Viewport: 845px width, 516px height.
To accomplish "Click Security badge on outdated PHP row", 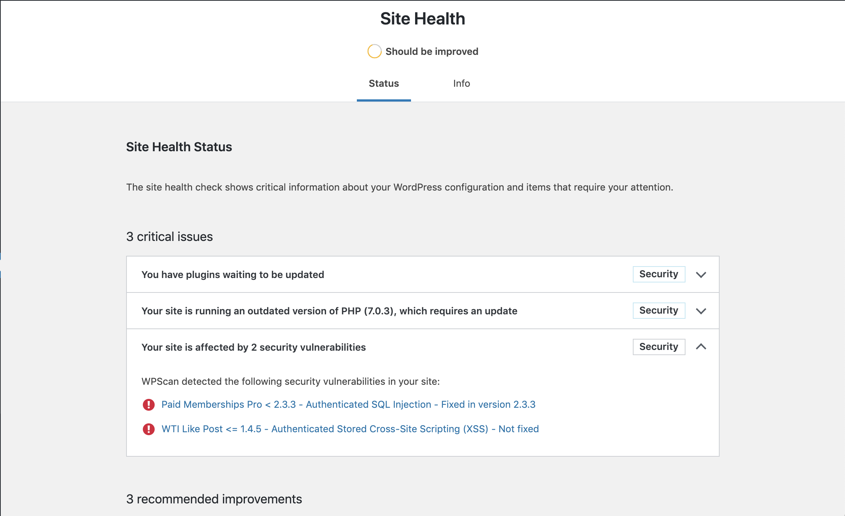I will click(x=658, y=311).
